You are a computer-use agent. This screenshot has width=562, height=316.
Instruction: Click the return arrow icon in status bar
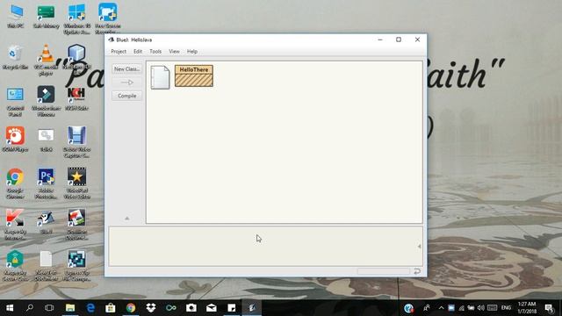click(417, 271)
